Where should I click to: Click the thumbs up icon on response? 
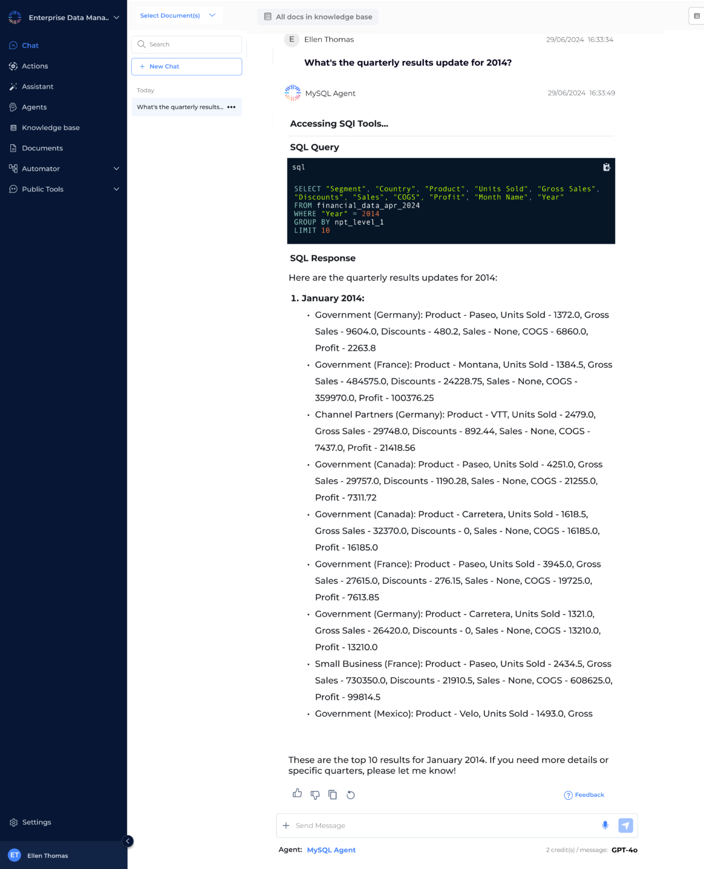(x=297, y=794)
